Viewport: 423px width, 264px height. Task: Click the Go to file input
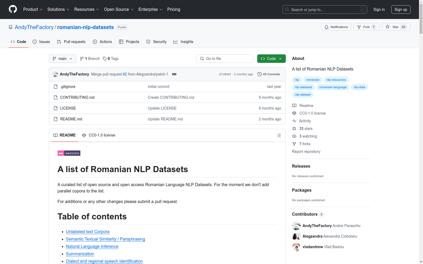(x=225, y=59)
